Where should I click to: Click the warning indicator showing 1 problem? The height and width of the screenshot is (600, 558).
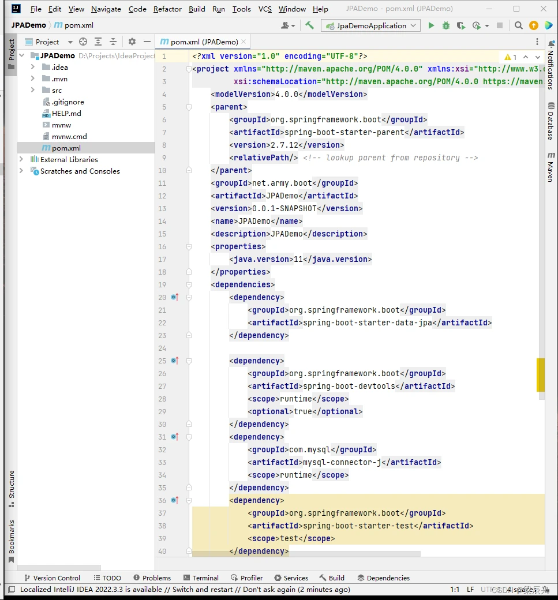511,57
